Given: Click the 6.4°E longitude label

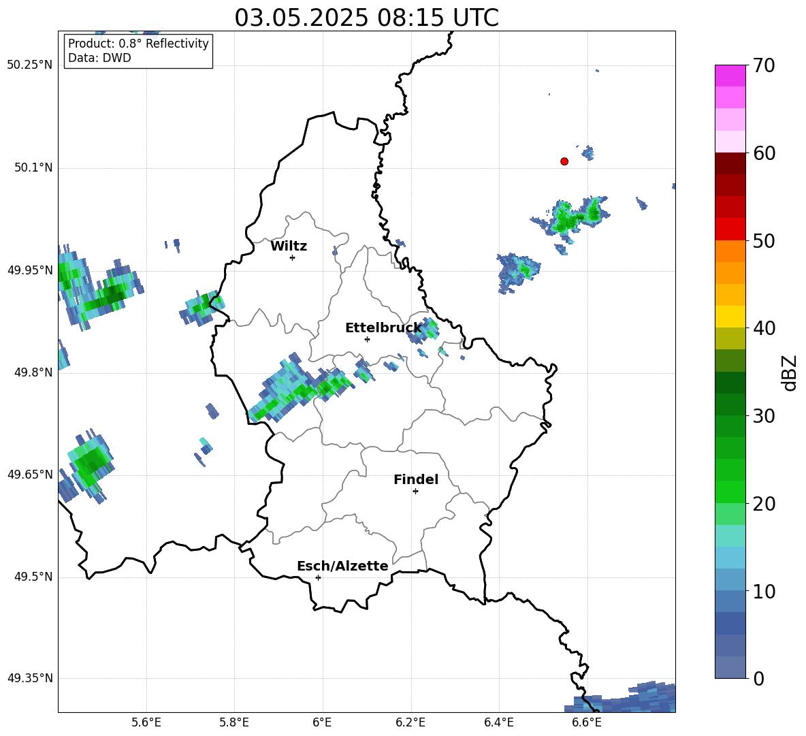Looking at the screenshot, I should click(x=498, y=722).
